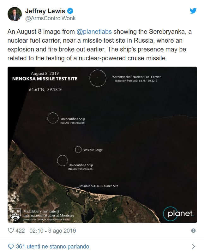Open the @ArmsControlWonk handle

tap(50, 18)
